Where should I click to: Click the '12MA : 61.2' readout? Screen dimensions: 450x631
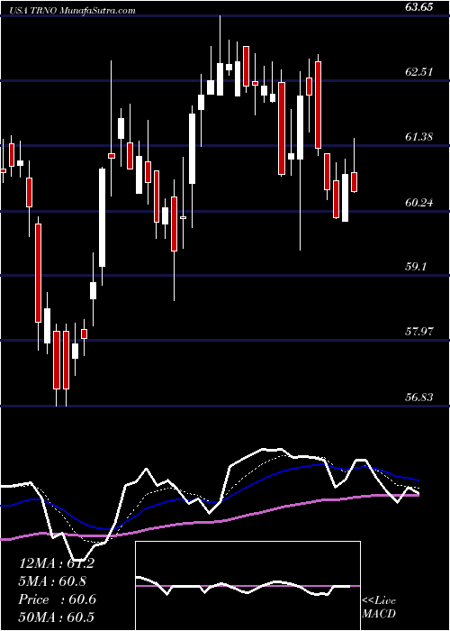(x=56, y=563)
